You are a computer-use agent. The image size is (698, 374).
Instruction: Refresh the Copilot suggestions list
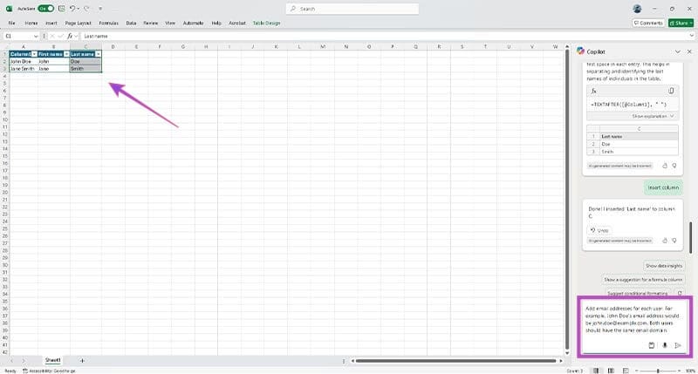[680, 294]
